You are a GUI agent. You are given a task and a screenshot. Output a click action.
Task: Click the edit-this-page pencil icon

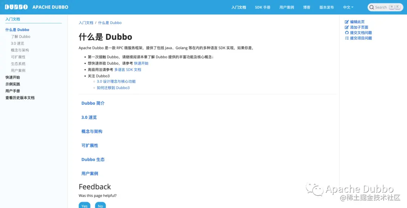click(x=347, y=22)
